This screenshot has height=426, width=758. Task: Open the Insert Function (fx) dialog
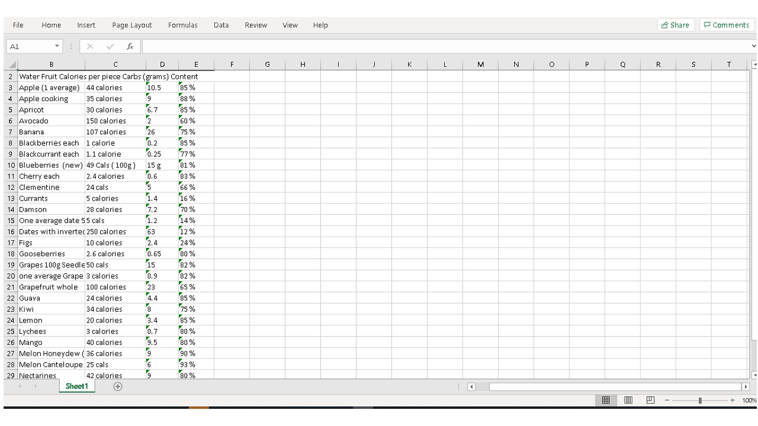tap(130, 46)
